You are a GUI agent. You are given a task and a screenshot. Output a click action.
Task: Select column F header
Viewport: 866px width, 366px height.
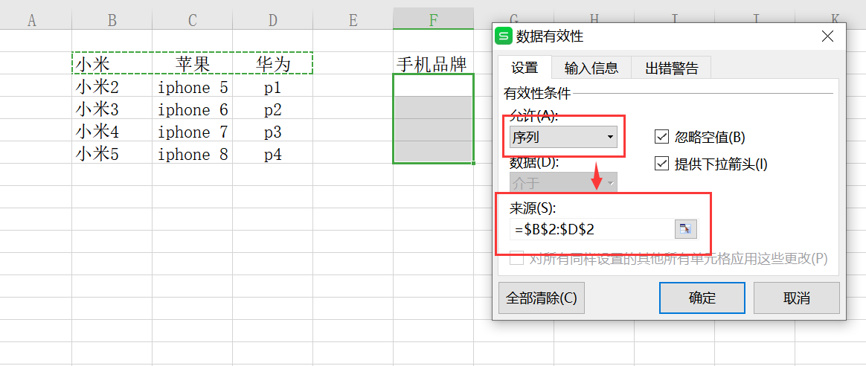coord(434,19)
